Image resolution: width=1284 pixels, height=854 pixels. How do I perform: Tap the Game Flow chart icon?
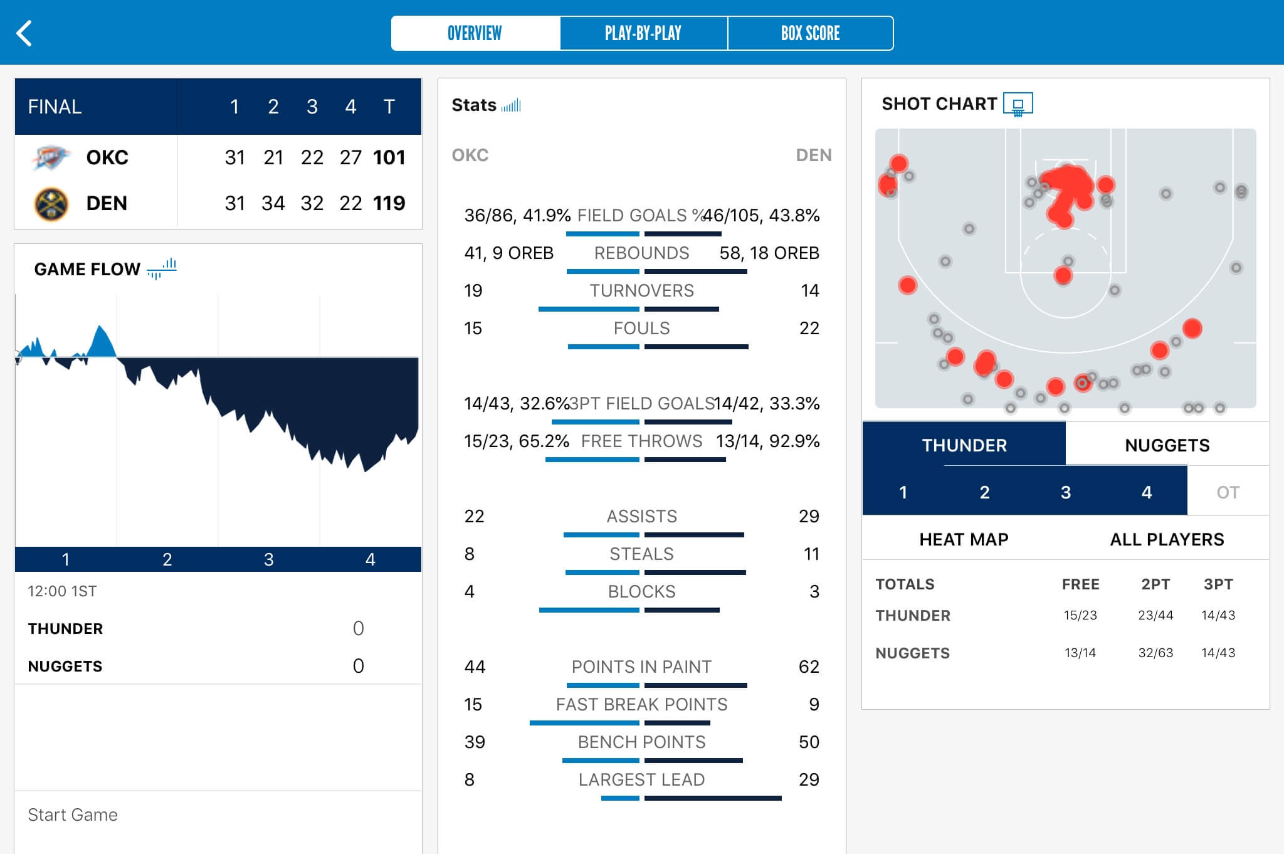162,269
